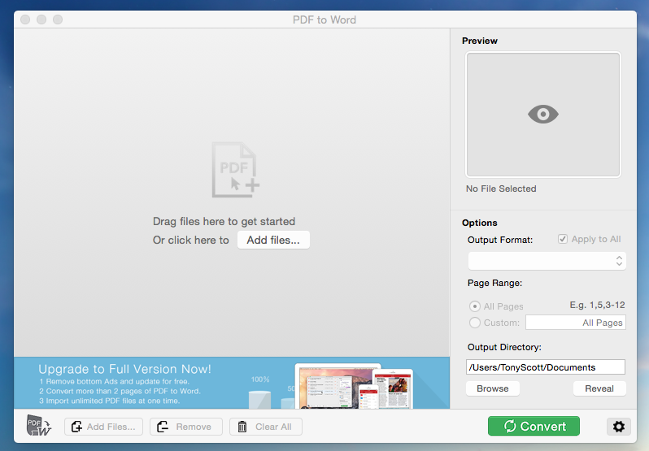Reveal the output directory in Finder
Screen dimensions: 649x451
click(x=599, y=388)
